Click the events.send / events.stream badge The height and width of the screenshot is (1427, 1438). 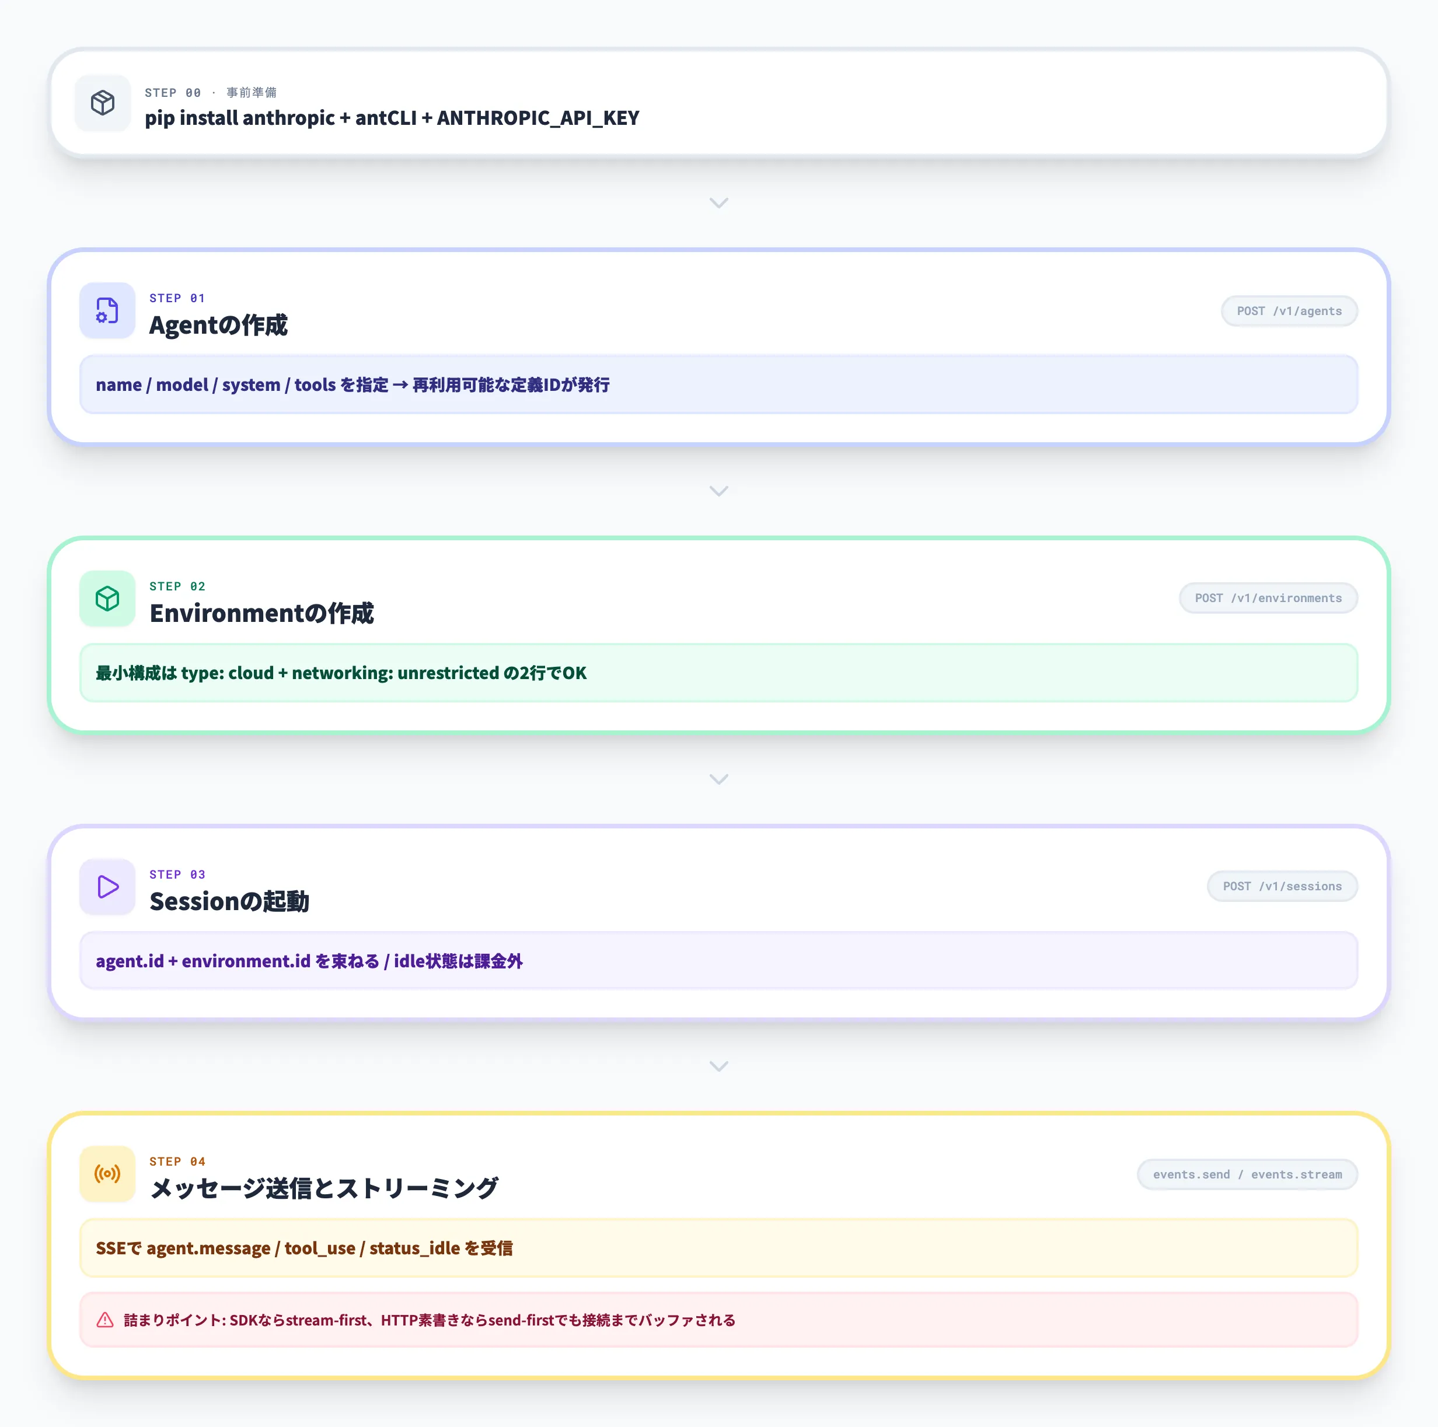click(x=1247, y=1174)
